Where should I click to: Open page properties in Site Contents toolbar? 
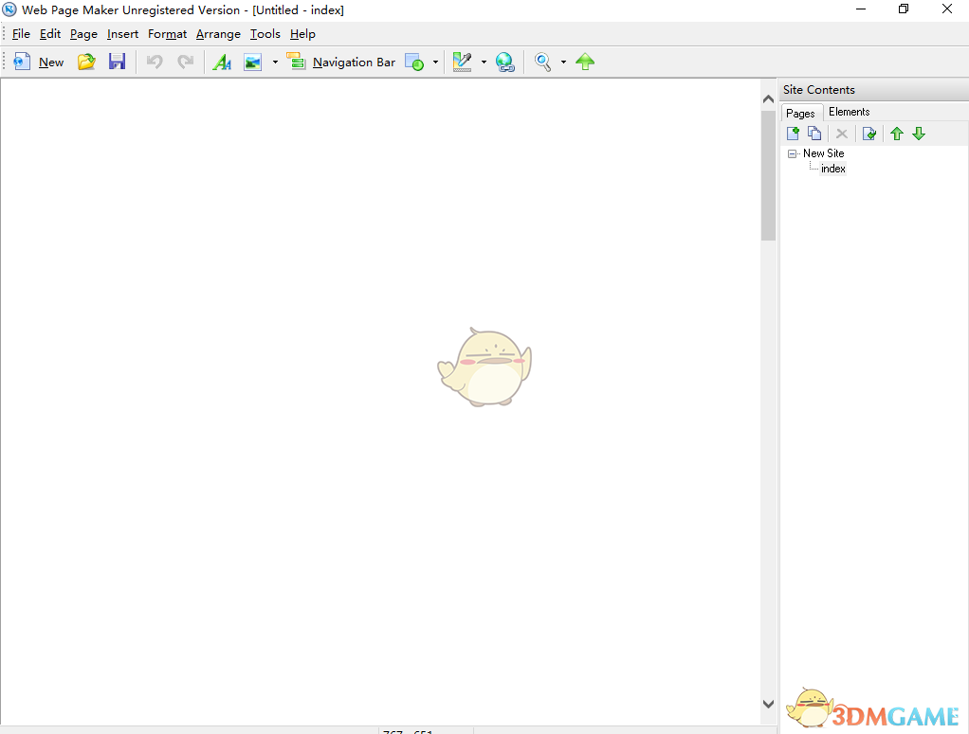pyautogui.click(x=869, y=133)
